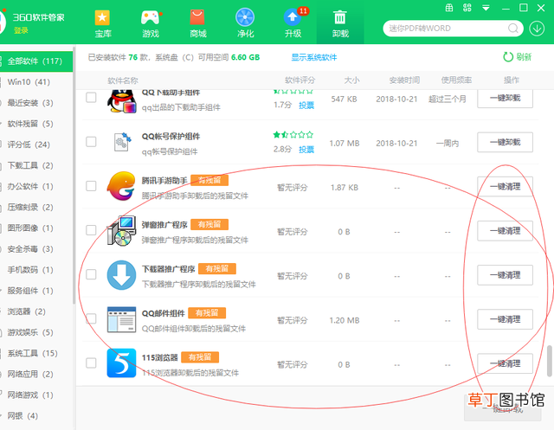Click 一键清理 for 腾讯手游助手

(x=505, y=186)
